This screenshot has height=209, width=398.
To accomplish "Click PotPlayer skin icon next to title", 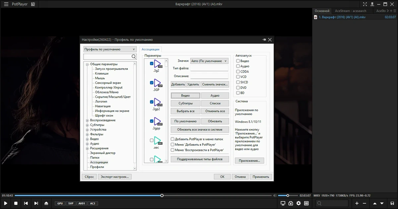I will (33, 4).
